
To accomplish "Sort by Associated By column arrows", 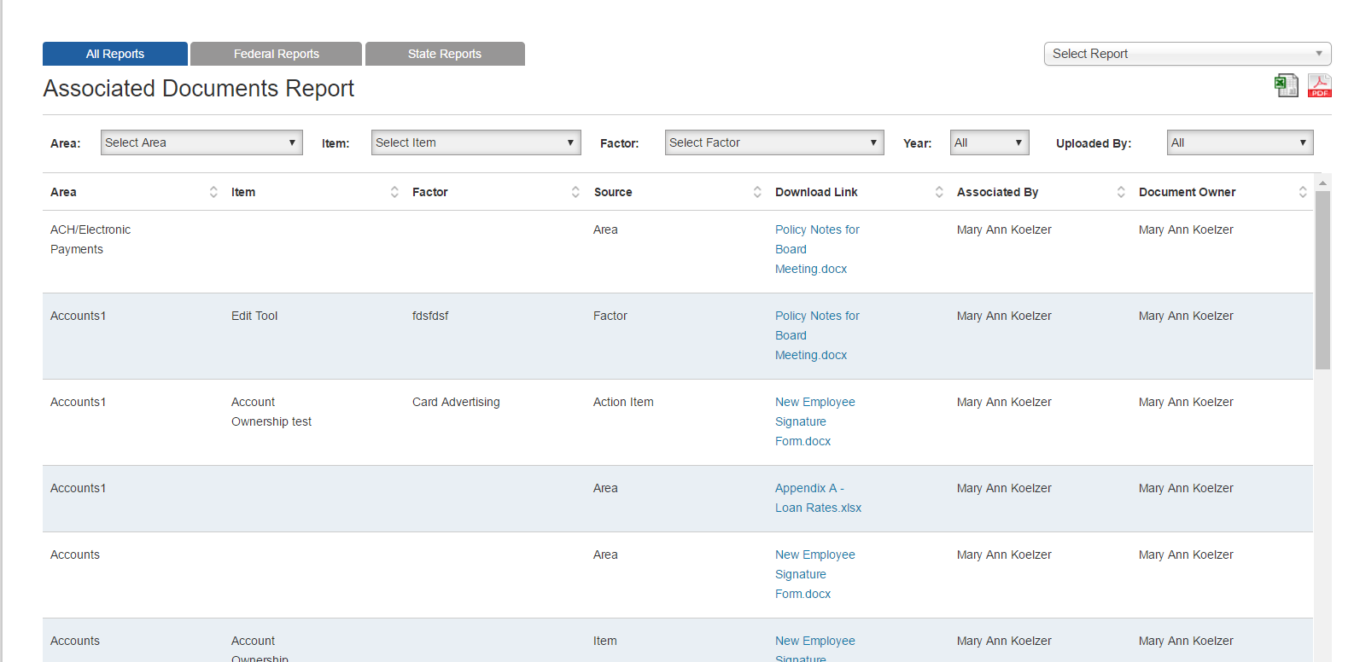I will [1121, 192].
